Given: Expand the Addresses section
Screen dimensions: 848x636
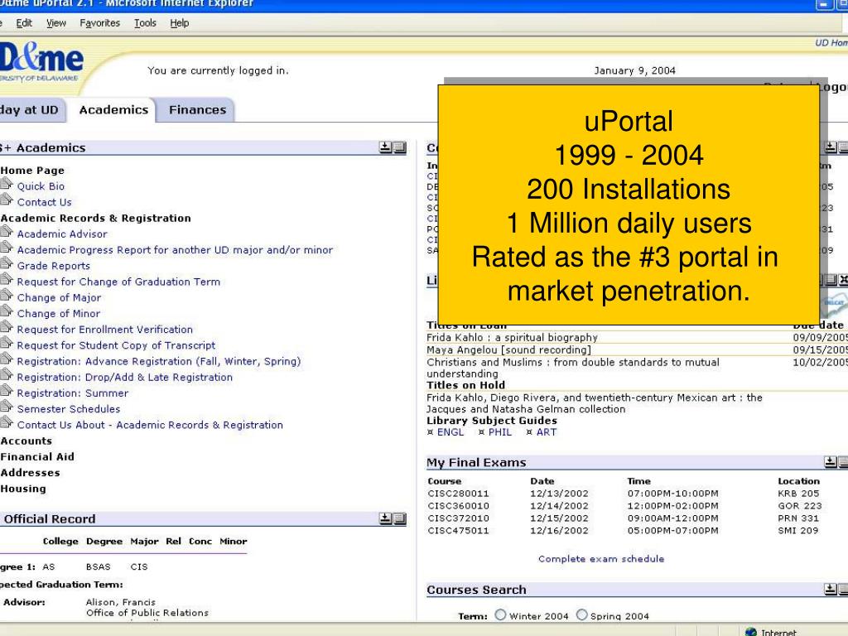Looking at the screenshot, I should point(31,473).
